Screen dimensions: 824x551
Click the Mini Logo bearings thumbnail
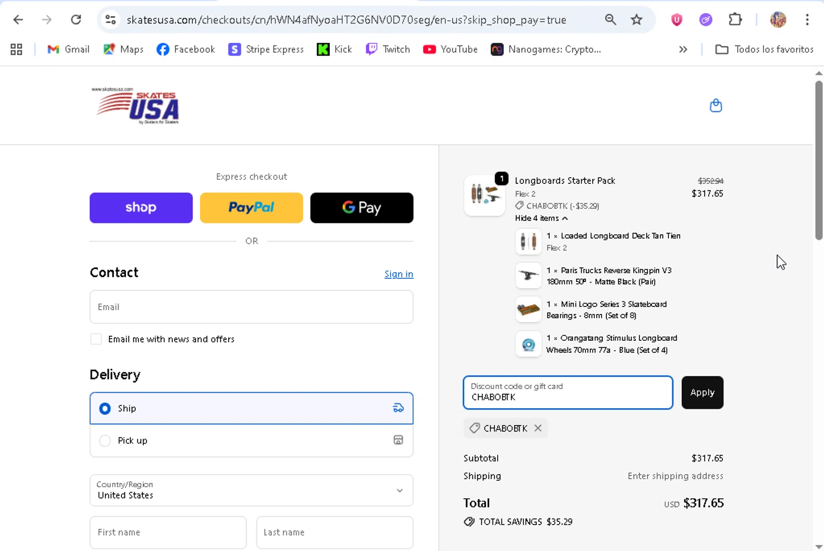tap(528, 310)
